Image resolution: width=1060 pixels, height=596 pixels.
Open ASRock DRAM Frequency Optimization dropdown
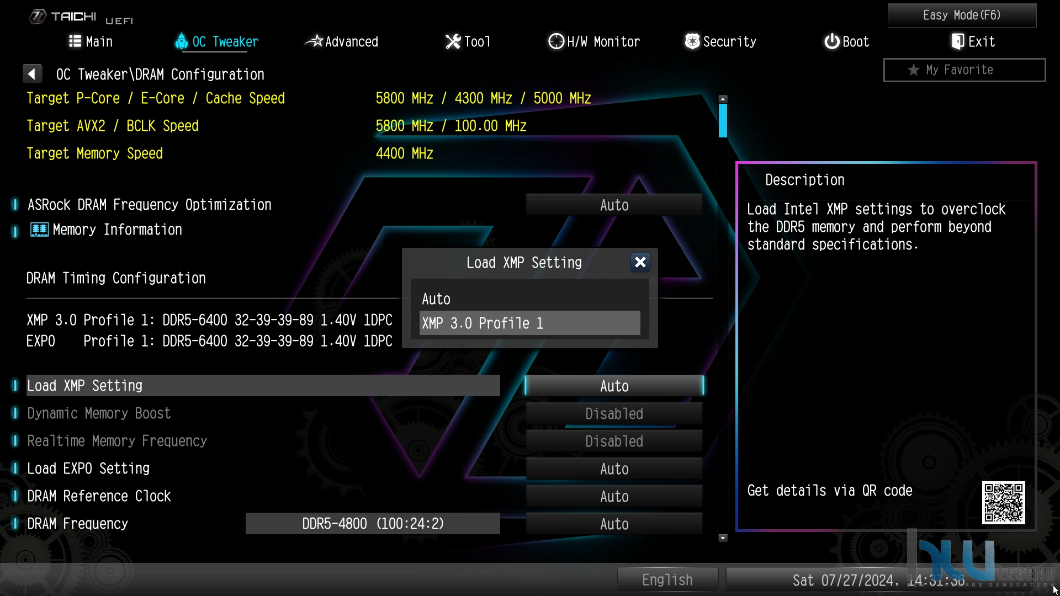[614, 205]
